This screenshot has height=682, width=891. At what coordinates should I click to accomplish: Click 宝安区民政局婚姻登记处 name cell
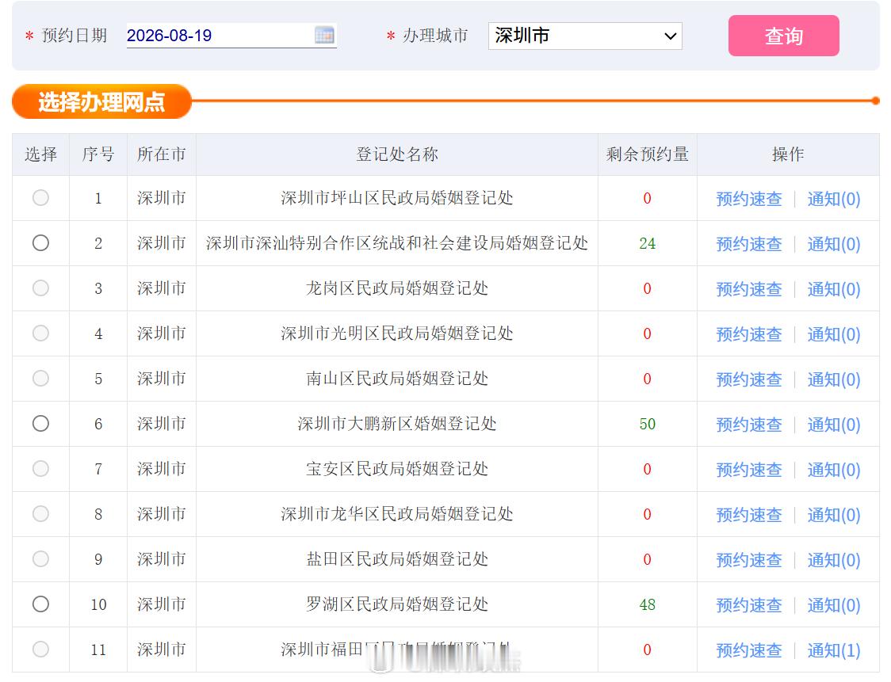(396, 468)
